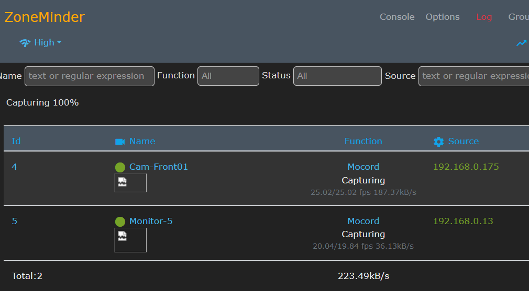Click the bandwidth wifi icon

click(25, 43)
